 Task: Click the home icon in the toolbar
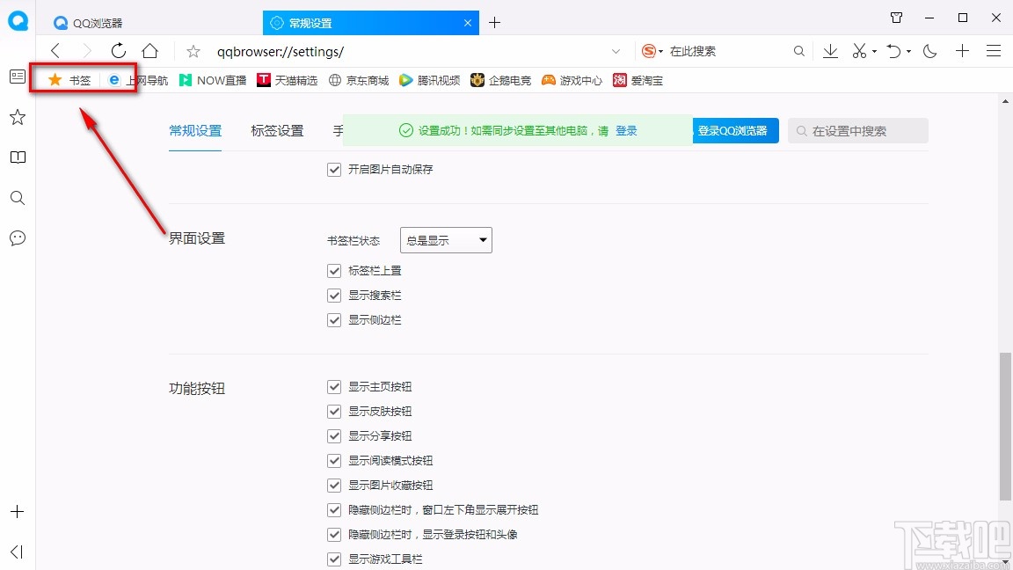[x=149, y=51]
